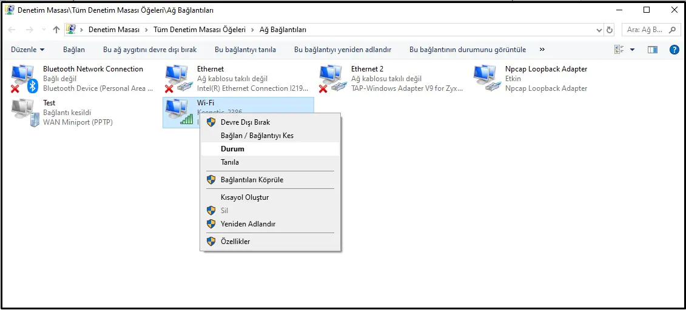The image size is (686, 310).
Task: Choose Kısayol Oluştur menu entry
Action: [270, 197]
